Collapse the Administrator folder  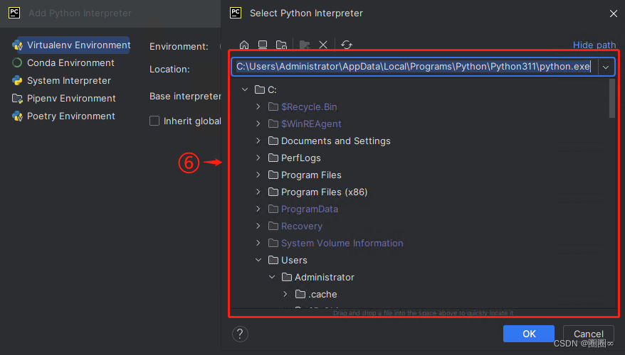click(x=272, y=277)
